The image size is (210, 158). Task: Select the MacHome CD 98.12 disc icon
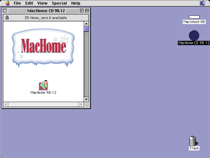click(x=194, y=36)
